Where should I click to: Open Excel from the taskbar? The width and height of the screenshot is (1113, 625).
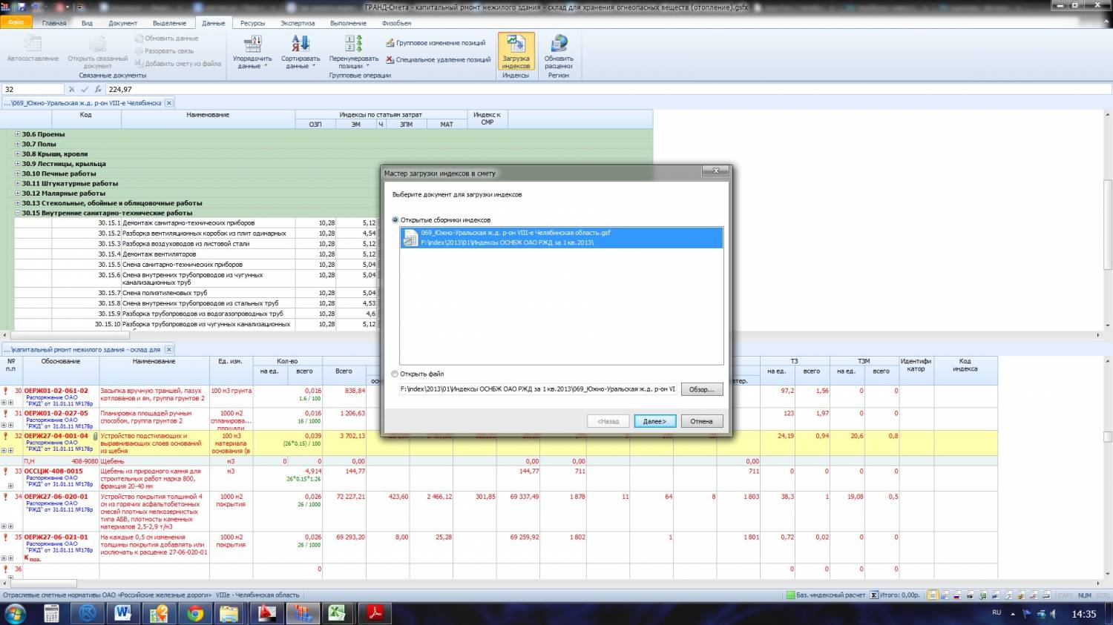tap(338, 613)
